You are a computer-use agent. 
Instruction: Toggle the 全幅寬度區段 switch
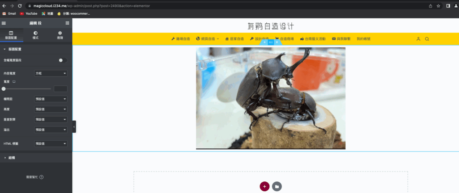point(62,60)
